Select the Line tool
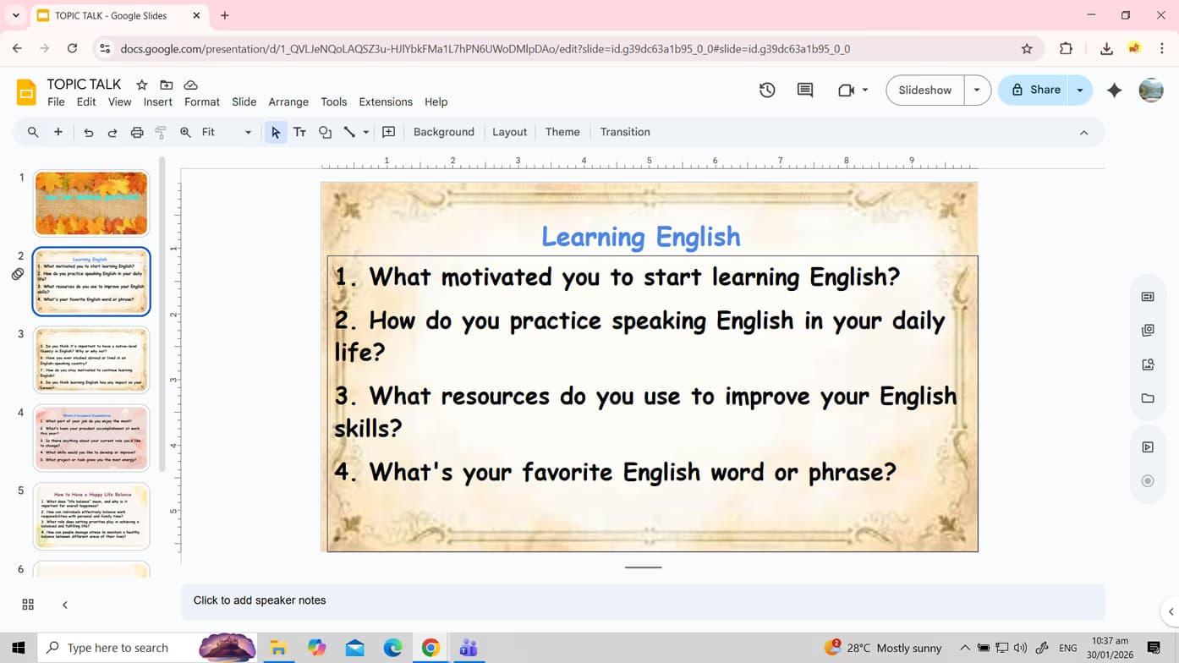This screenshot has width=1179, height=663. (350, 132)
